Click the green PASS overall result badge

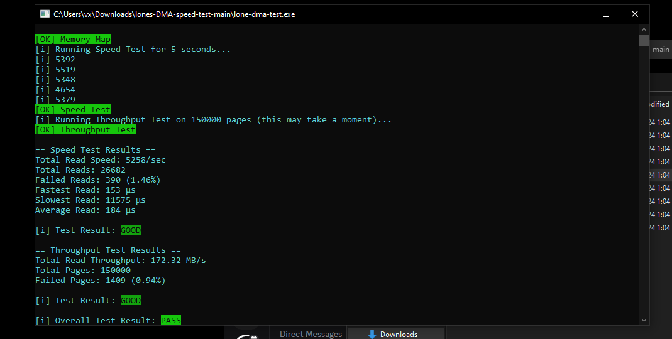tap(171, 321)
